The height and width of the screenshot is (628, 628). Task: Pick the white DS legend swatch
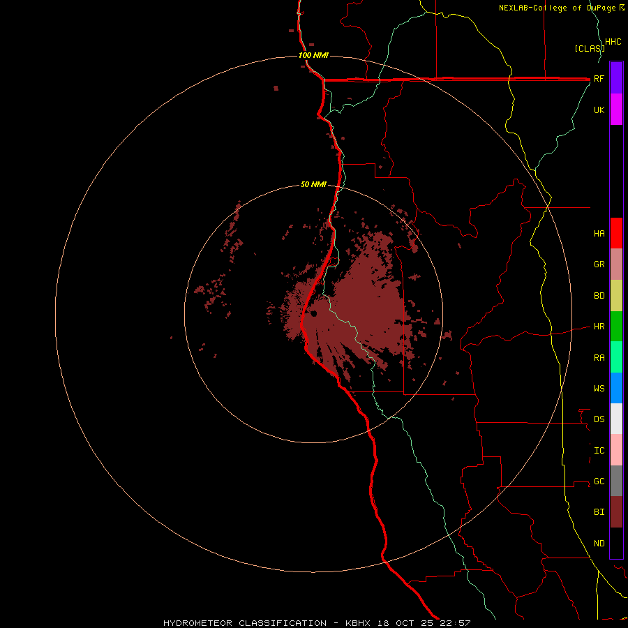(x=616, y=419)
